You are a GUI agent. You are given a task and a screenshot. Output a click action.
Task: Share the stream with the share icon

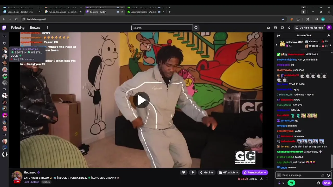(x=261, y=179)
